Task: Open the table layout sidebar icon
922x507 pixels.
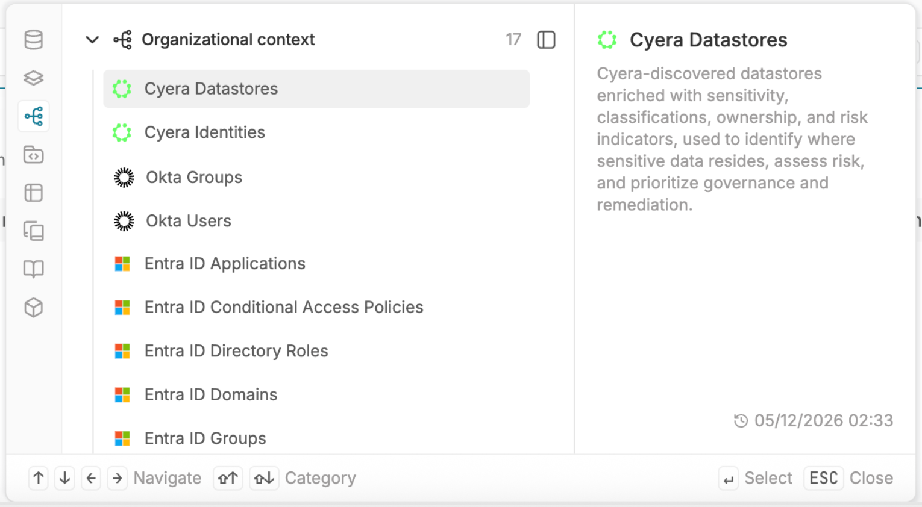Action: coord(34,193)
